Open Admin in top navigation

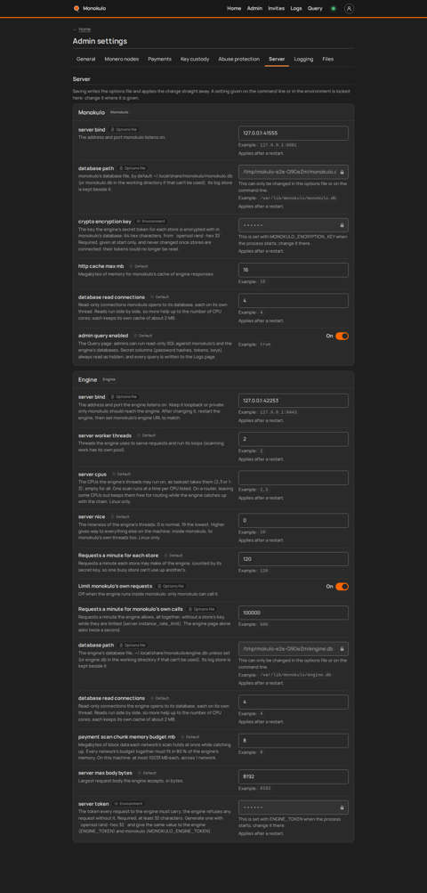point(254,9)
